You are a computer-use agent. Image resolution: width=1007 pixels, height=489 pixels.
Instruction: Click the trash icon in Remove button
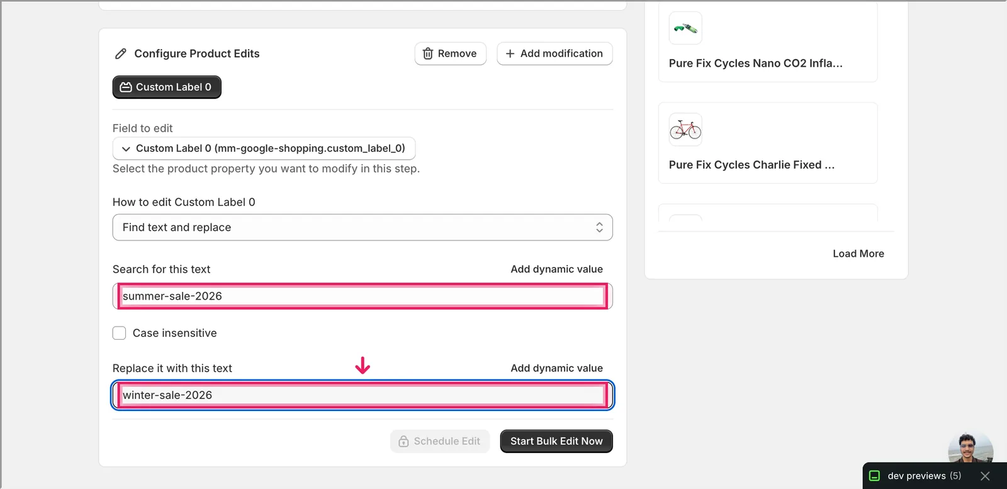click(x=428, y=54)
